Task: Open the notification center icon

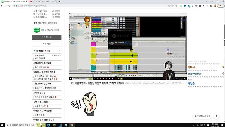Action: click(x=222, y=125)
